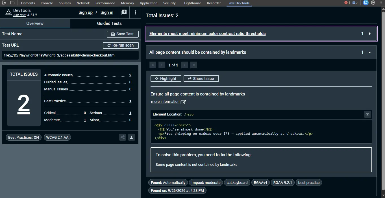Click the .hero element location selector

(188, 114)
